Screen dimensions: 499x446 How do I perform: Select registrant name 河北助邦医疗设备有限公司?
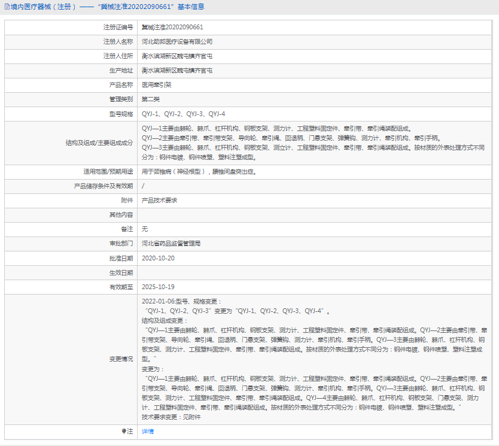(x=177, y=42)
